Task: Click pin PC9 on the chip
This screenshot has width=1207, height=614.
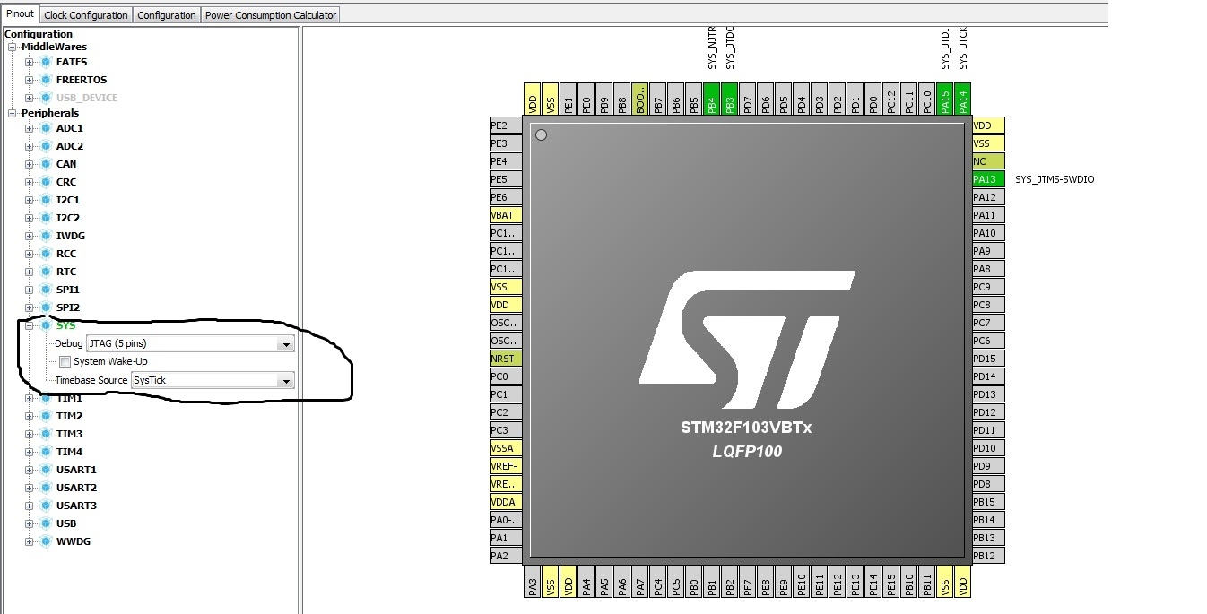Action: [988, 287]
